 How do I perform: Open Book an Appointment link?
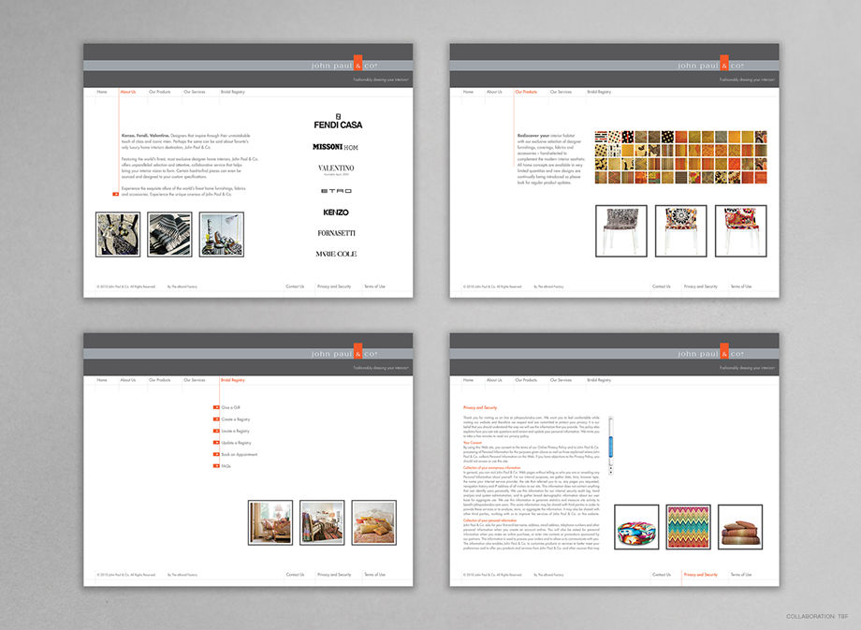[240, 454]
